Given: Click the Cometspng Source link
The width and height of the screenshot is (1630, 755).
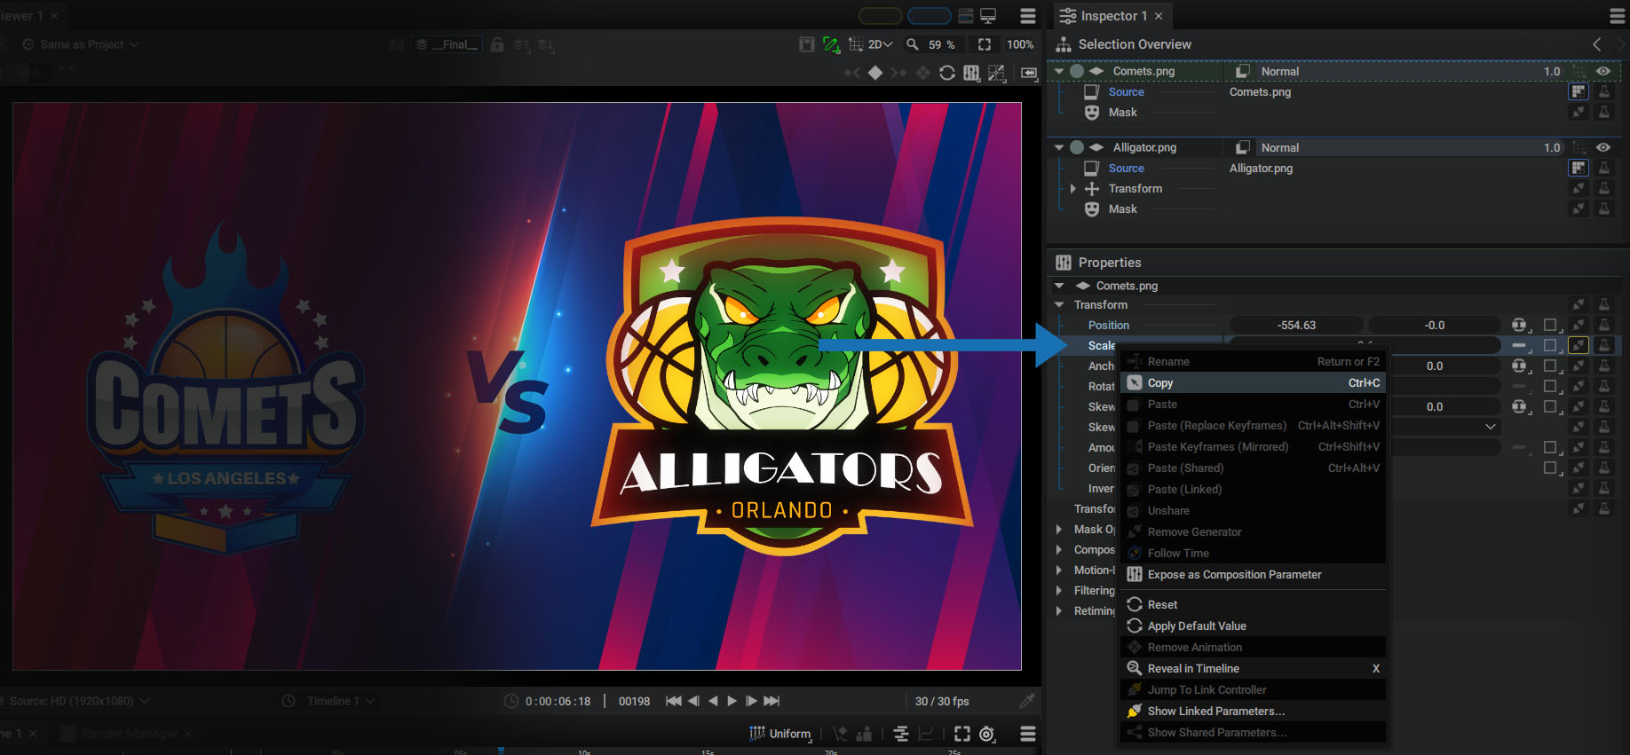Looking at the screenshot, I should (1126, 92).
